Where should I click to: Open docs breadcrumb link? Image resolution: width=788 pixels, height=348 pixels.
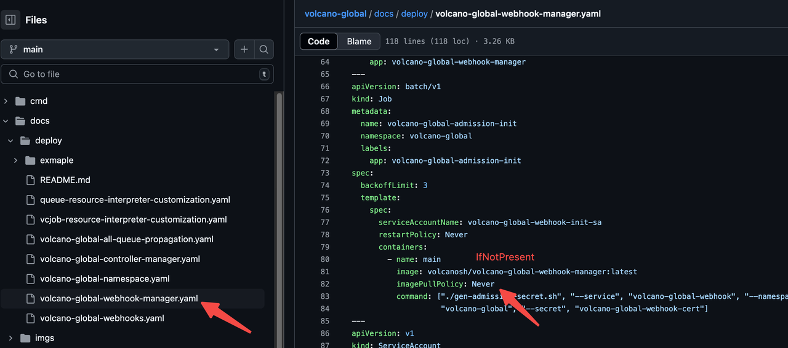(x=384, y=14)
